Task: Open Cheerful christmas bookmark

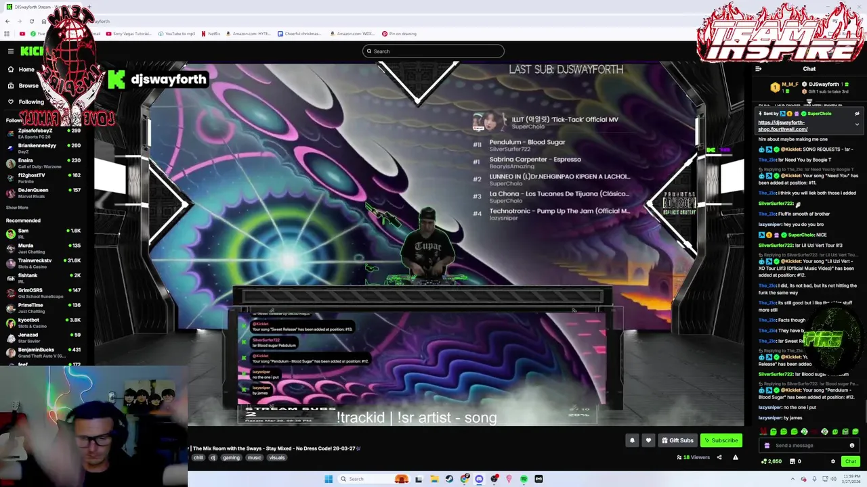Action: coord(299,34)
